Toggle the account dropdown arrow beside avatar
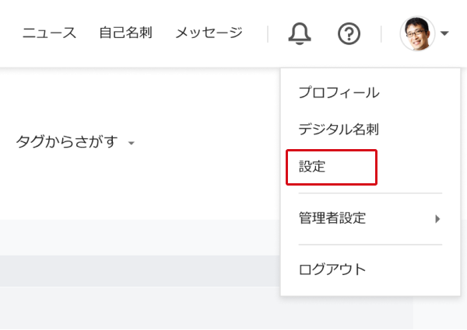Screen dimensions: 467x330 [444, 33]
